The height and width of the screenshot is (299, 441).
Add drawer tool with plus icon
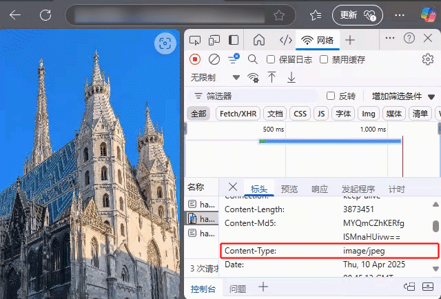point(263,287)
